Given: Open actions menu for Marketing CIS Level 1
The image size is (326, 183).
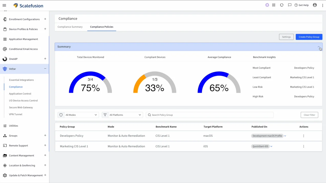Looking at the screenshot, I should [303, 146].
